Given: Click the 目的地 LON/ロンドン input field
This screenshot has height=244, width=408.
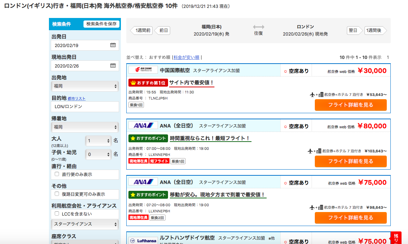Looking at the screenshot, I should click(x=85, y=106).
